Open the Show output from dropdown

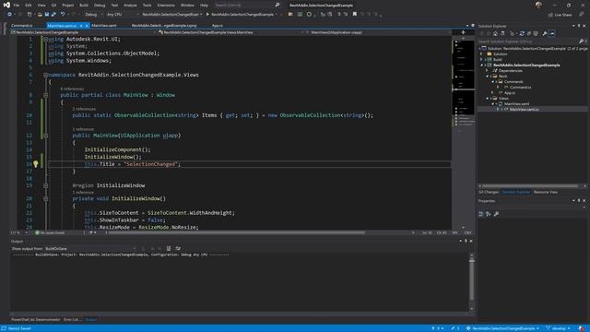[90, 248]
